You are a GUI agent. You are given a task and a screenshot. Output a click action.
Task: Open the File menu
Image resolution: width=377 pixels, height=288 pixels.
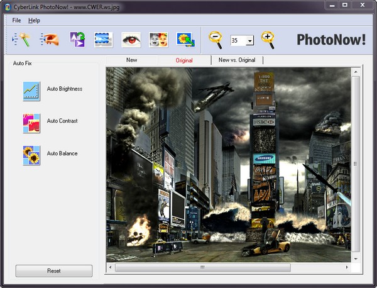[x=16, y=21]
